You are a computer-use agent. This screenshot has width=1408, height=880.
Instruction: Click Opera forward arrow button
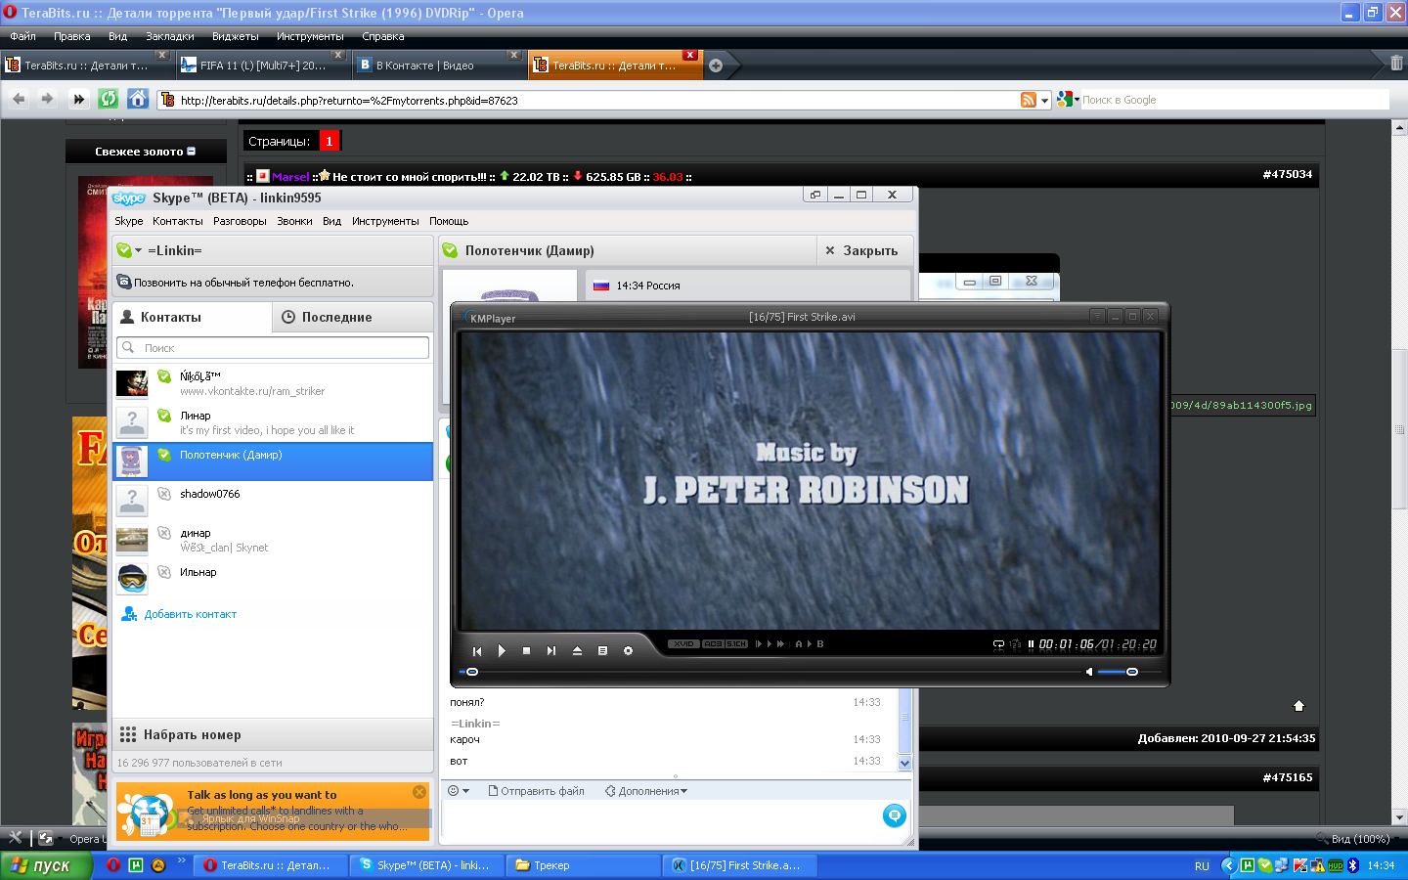tap(47, 99)
